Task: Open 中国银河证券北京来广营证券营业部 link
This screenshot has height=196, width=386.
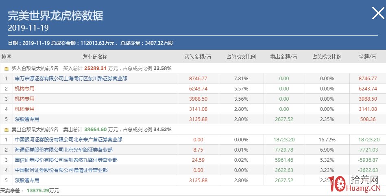Action: (68, 139)
